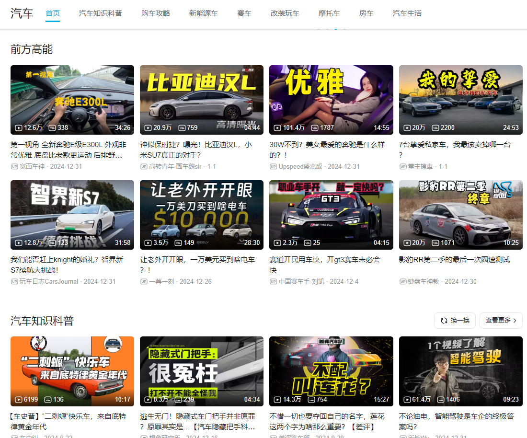
Task: Click the 2024-12-26 upload date
Action: [195, 281]
